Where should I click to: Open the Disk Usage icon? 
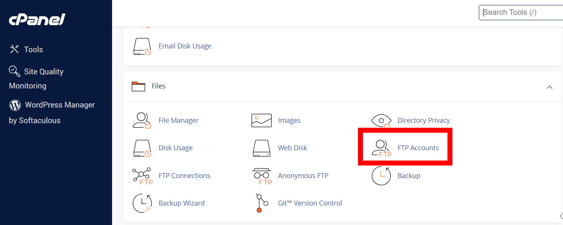coord(142,148)
